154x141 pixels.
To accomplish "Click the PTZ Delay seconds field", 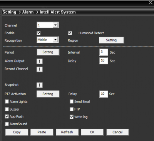I will 104,94.
